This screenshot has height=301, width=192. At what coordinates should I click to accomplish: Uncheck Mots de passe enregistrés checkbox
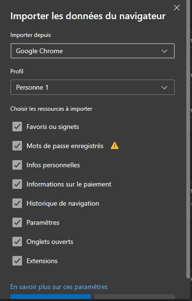pos(17,146)
